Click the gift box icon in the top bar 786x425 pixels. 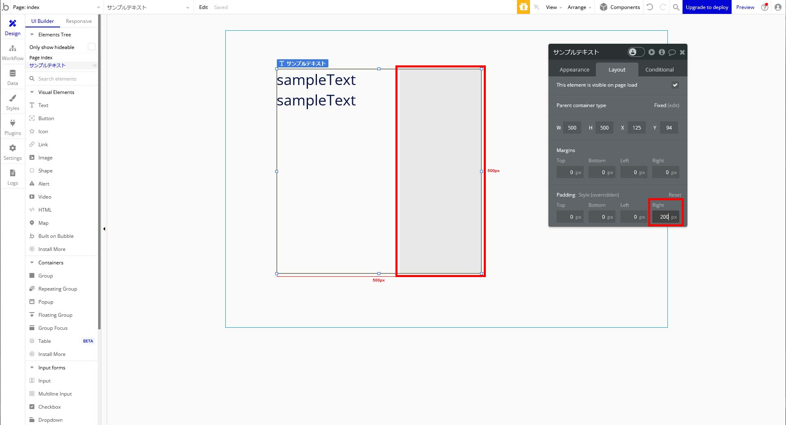pos(523,7)
